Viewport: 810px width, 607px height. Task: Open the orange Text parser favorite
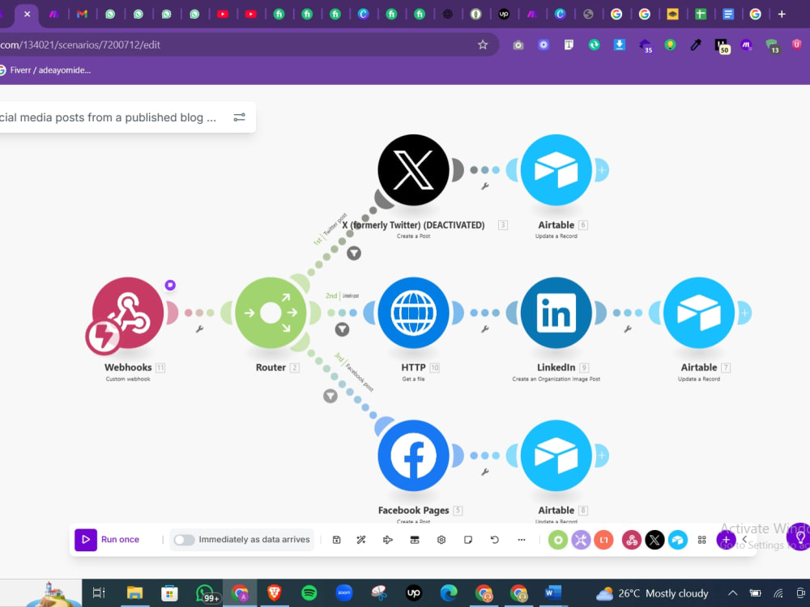tap(603, 540)
